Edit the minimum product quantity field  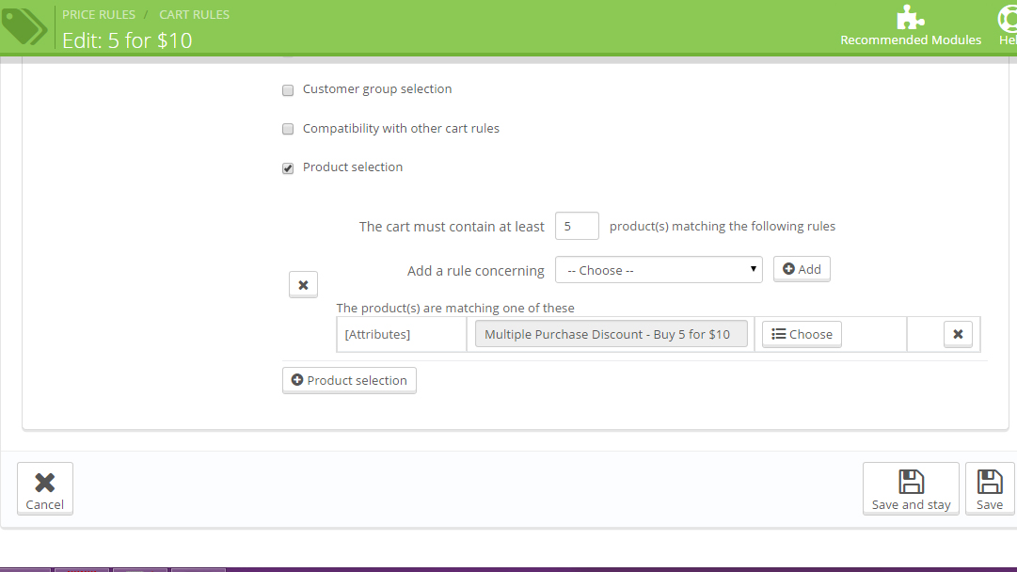577,227
